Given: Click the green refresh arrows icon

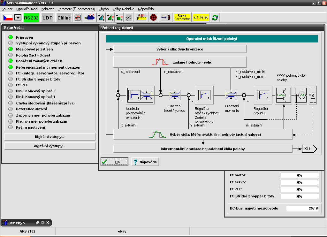Looking at the screenshot, I should tap(215, 18).
